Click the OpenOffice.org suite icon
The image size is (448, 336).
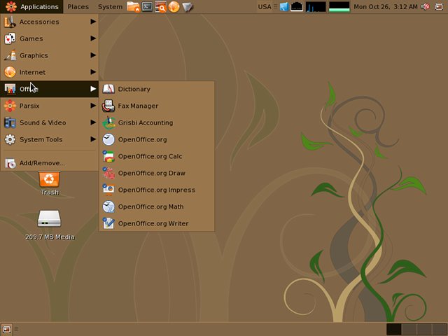[108, 139]
